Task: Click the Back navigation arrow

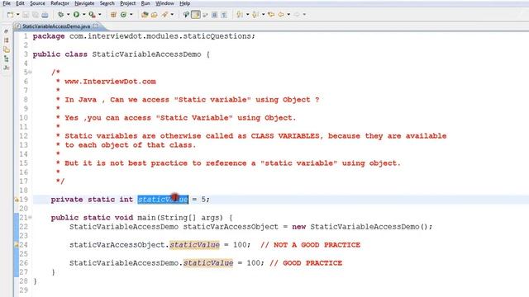Action: coord(281,15)
